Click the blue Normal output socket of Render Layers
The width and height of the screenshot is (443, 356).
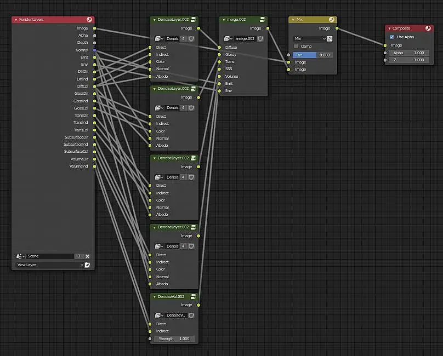tap(95, 50)
